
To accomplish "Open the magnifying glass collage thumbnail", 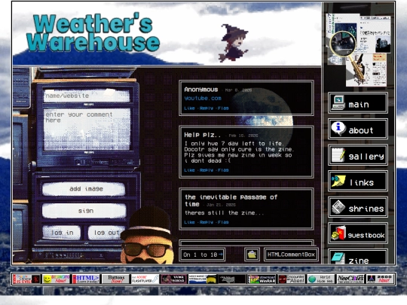I will click(x=358, y=50).
